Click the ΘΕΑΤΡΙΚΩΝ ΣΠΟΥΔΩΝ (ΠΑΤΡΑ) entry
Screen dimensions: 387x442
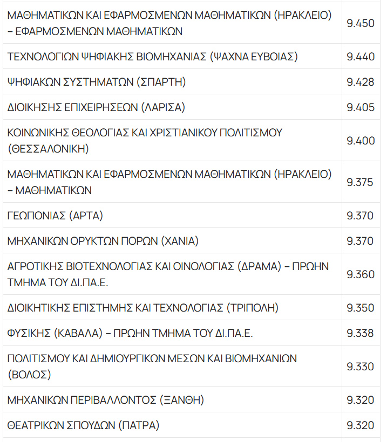pos(84,425)
